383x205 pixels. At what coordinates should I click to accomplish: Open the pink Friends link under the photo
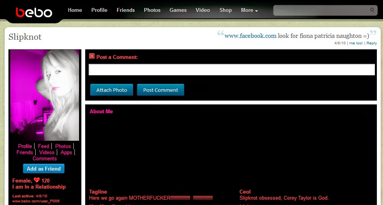pos(25,152)
